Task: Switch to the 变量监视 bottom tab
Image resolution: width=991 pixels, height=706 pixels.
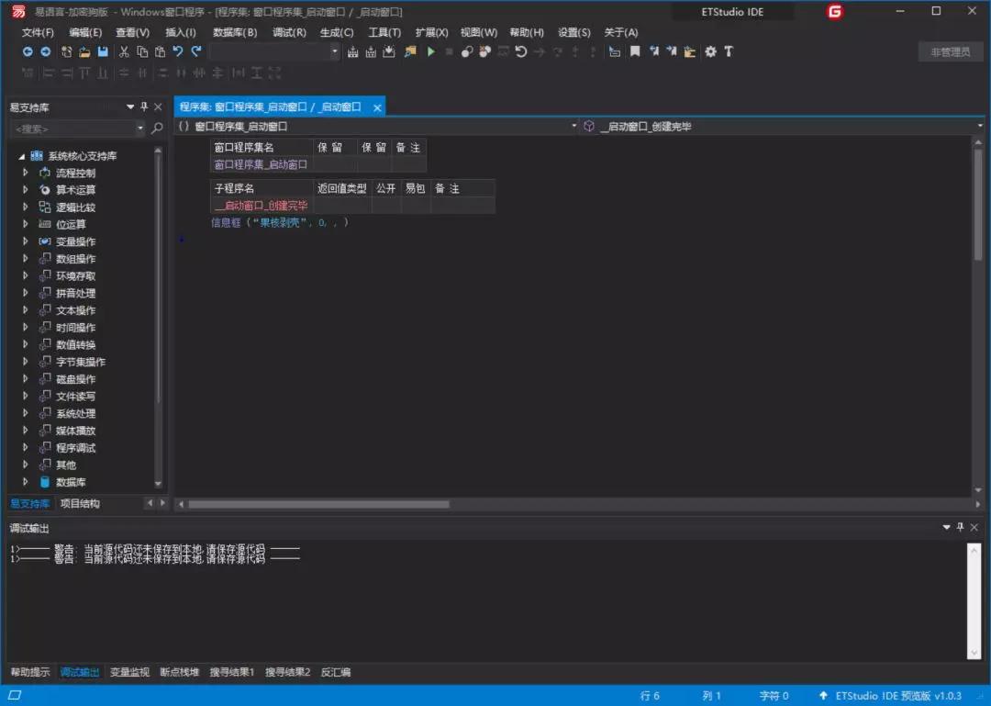Action: pos(129,671)
